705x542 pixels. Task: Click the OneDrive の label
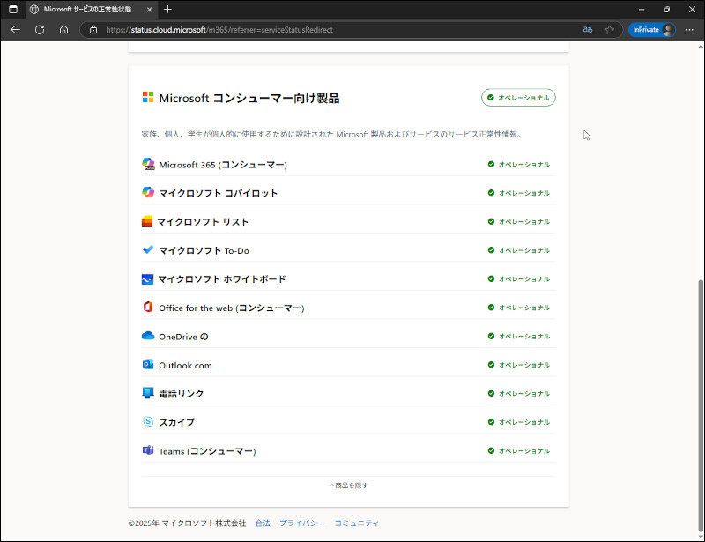183,337
